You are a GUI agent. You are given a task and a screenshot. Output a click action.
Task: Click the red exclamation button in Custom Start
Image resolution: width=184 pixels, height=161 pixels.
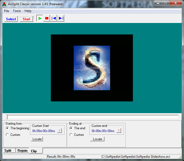[60, 130]
